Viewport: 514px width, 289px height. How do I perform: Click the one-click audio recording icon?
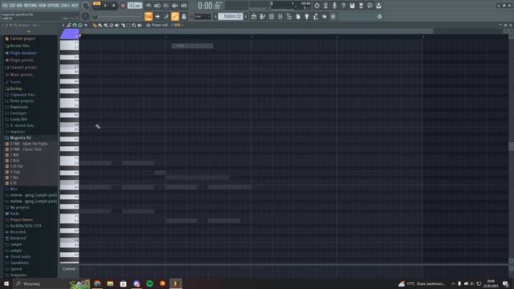(x=334, y=6)
